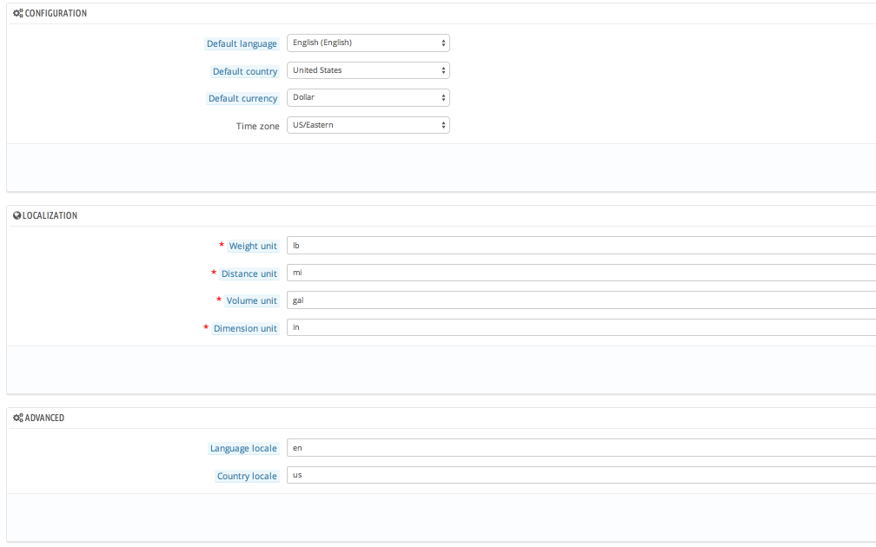Focus the Language locale input field
Viewport: 876px width, 547px height.
click(581, 448)
